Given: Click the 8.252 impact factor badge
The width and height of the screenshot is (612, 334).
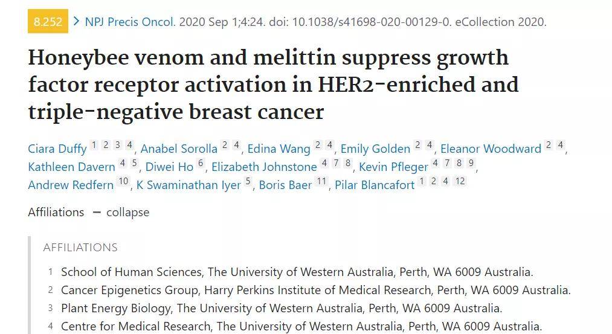Looking at the screenshot, I should (x=48, y=22).
